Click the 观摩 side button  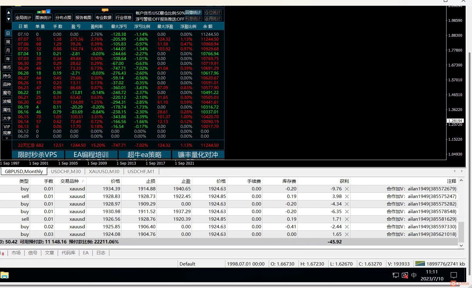[7, 133]
